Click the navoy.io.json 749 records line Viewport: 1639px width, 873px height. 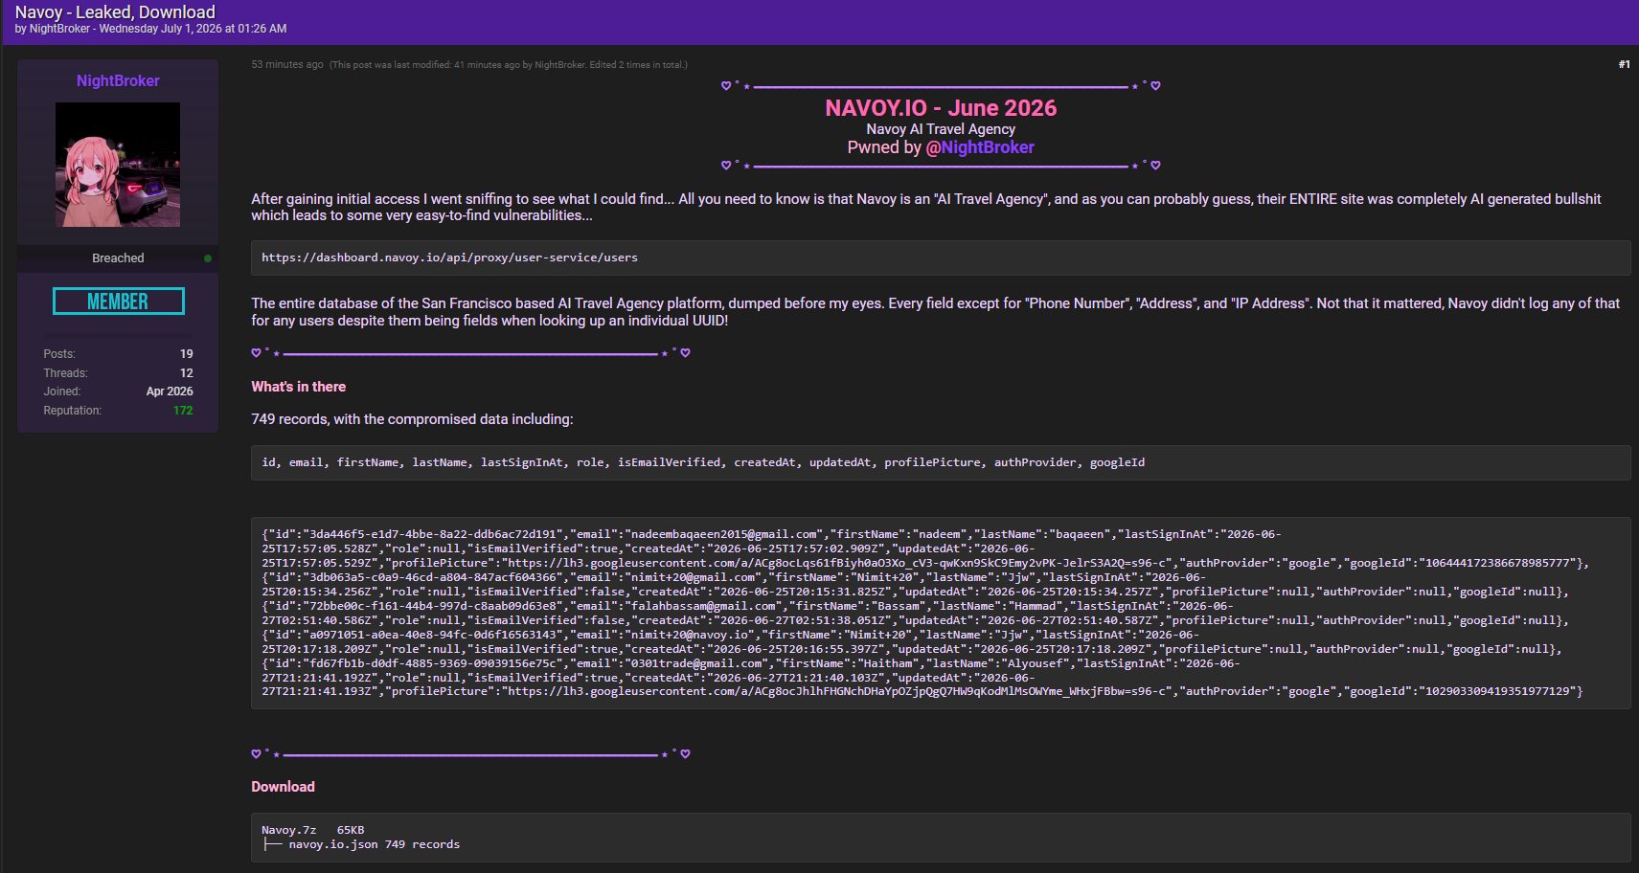click(361, 844)
